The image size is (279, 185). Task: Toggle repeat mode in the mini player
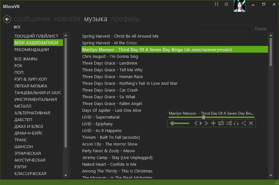tap(221, 123)
